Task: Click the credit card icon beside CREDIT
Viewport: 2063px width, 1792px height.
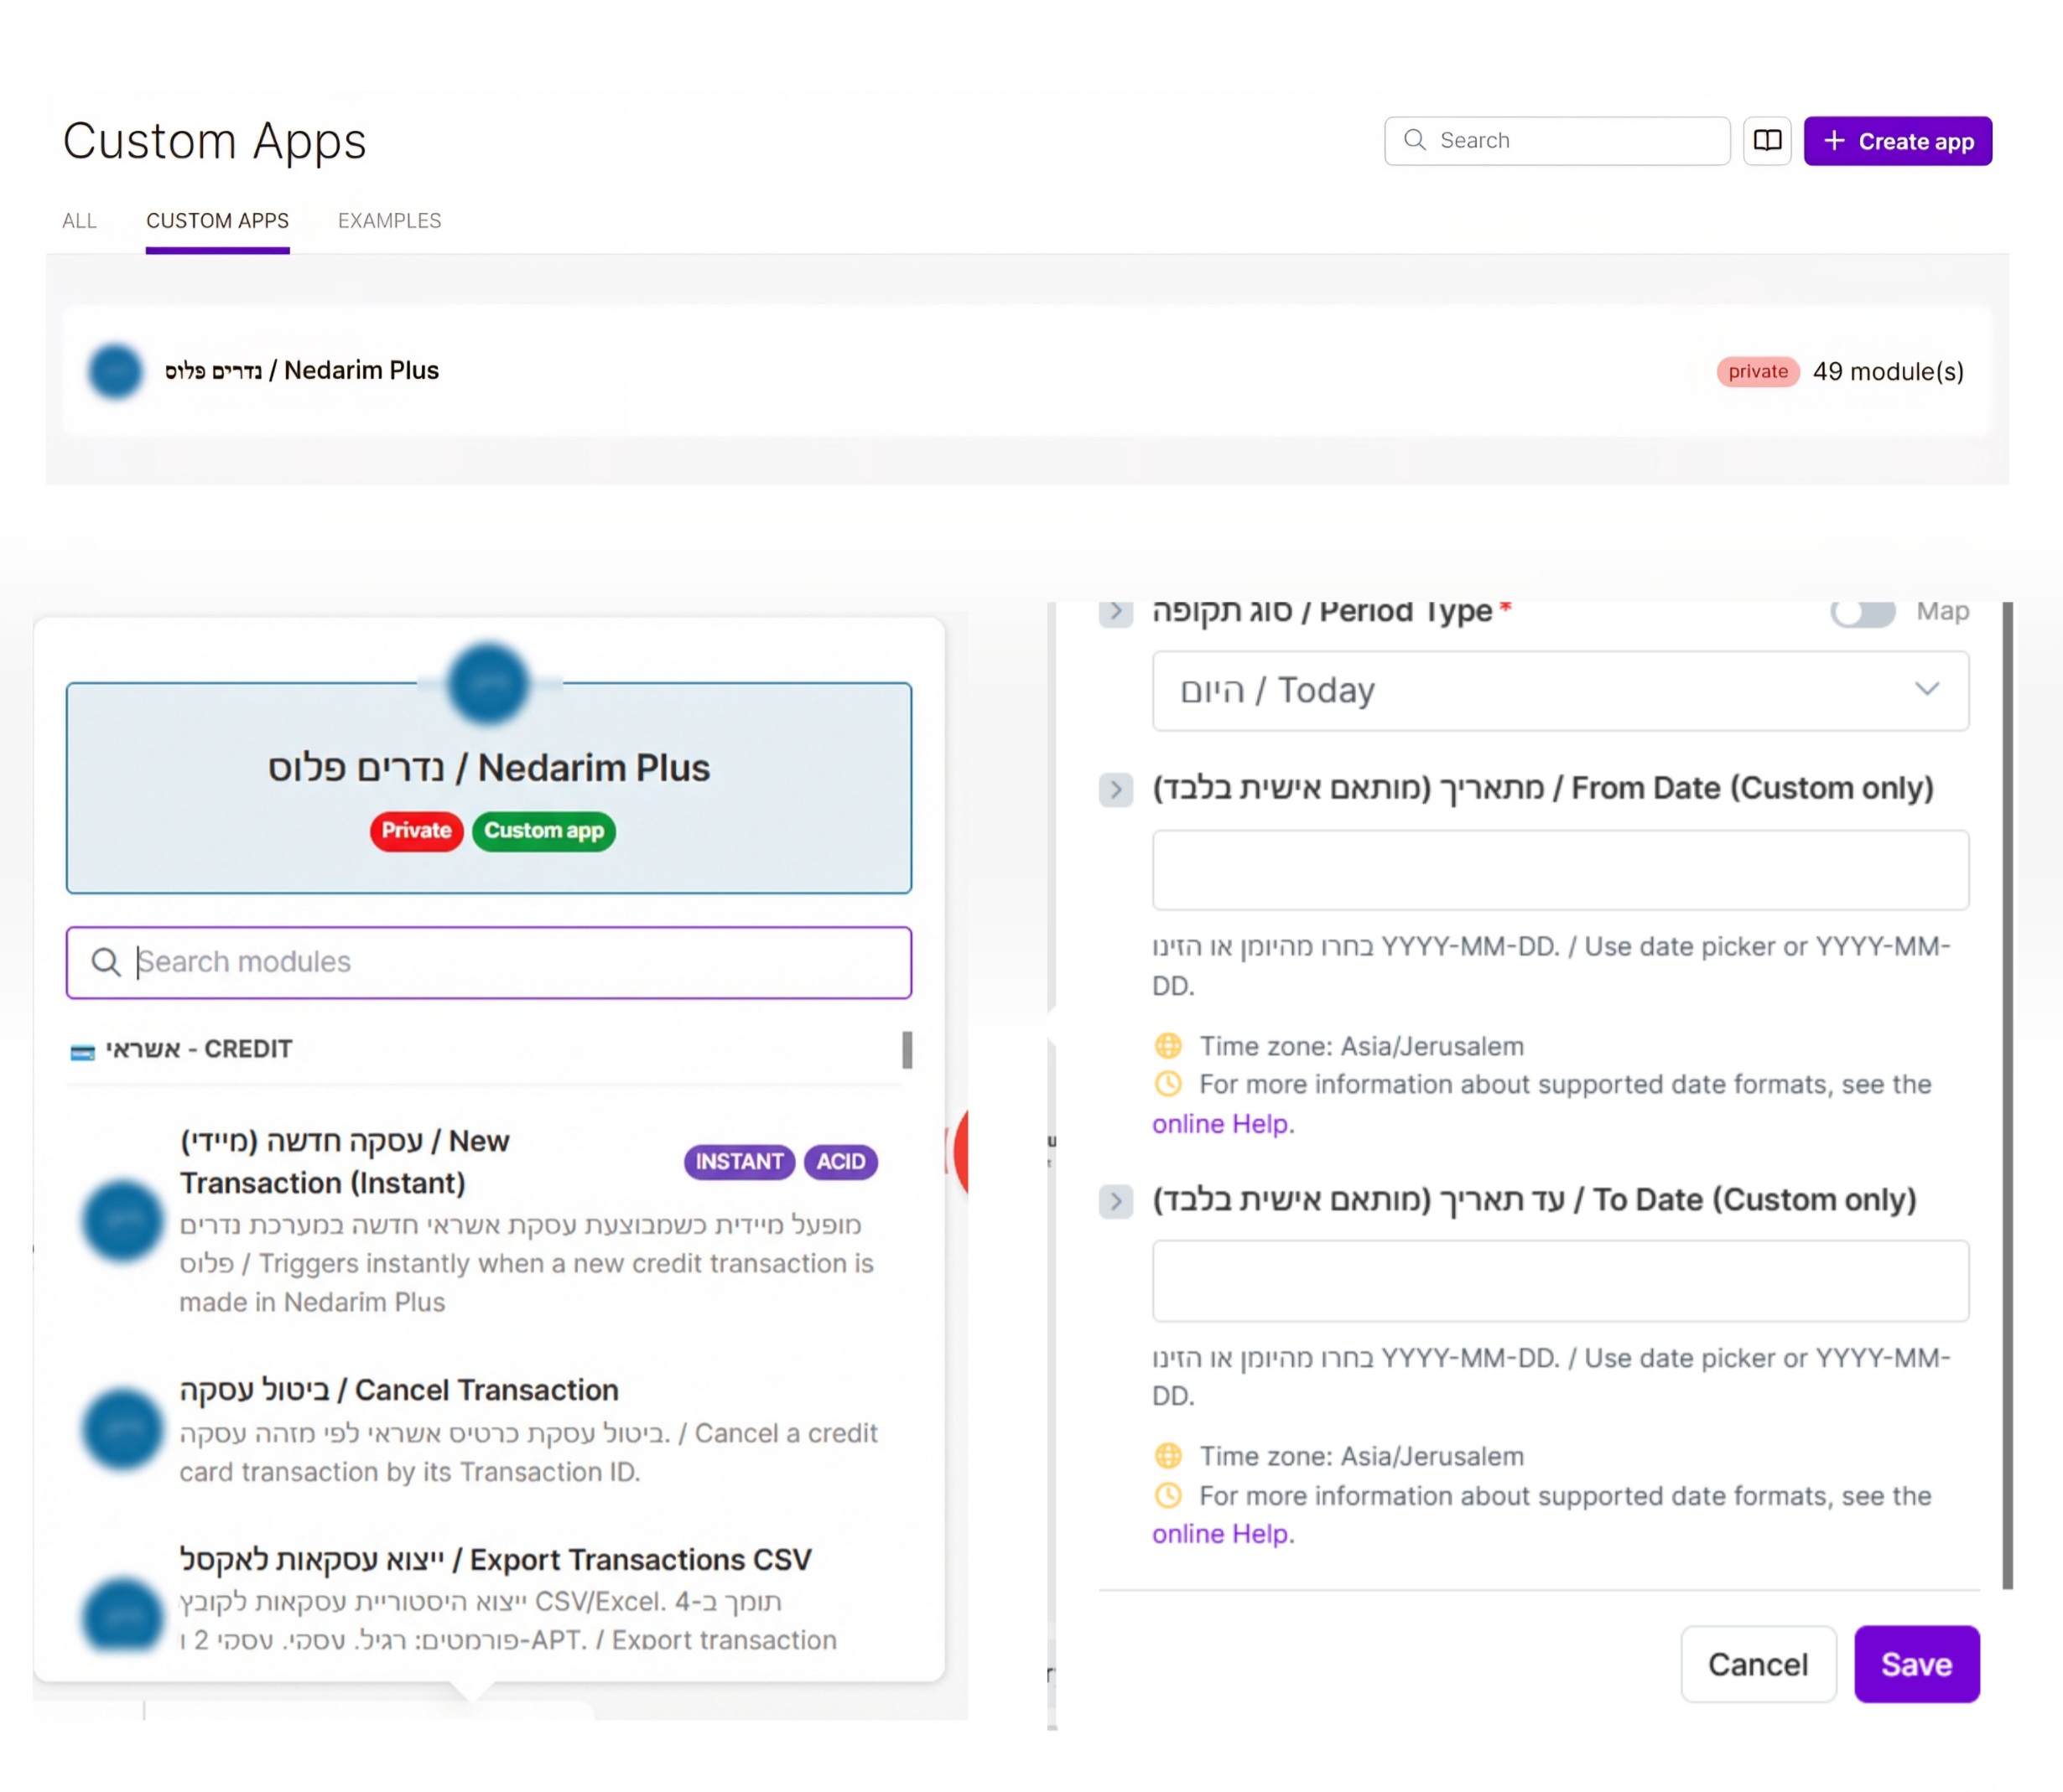Action: click(82, 1051)
